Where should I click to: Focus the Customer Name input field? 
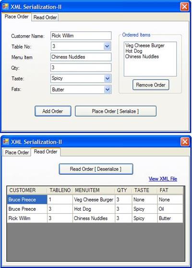[x=81, y=36]
